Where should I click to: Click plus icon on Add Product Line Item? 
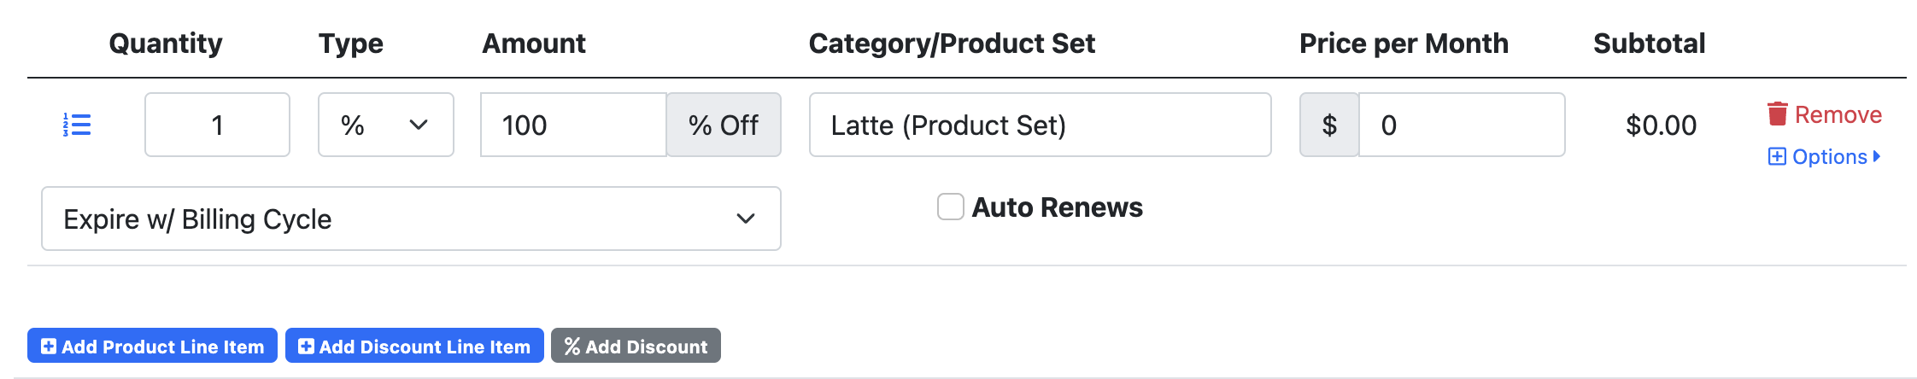coord(49,346)
